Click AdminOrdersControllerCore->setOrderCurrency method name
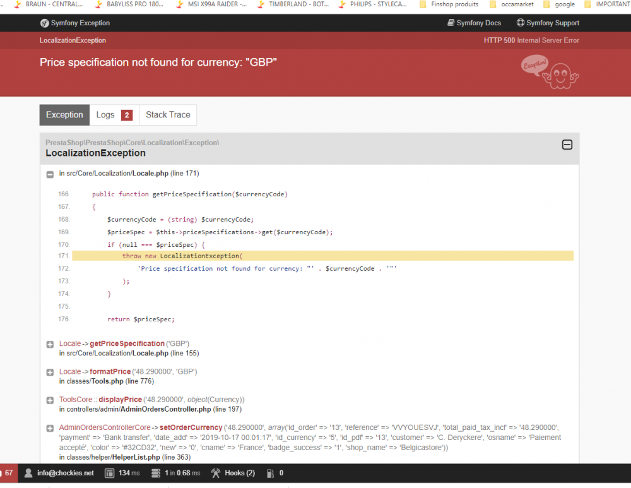Screen dimensions: 631x488 click(191, 427)
